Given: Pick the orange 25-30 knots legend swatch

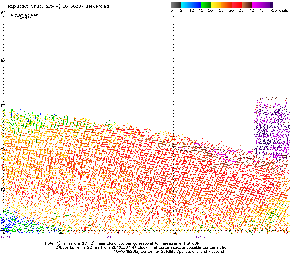Looking at the screenshot, I should click(x=227, y=5).
